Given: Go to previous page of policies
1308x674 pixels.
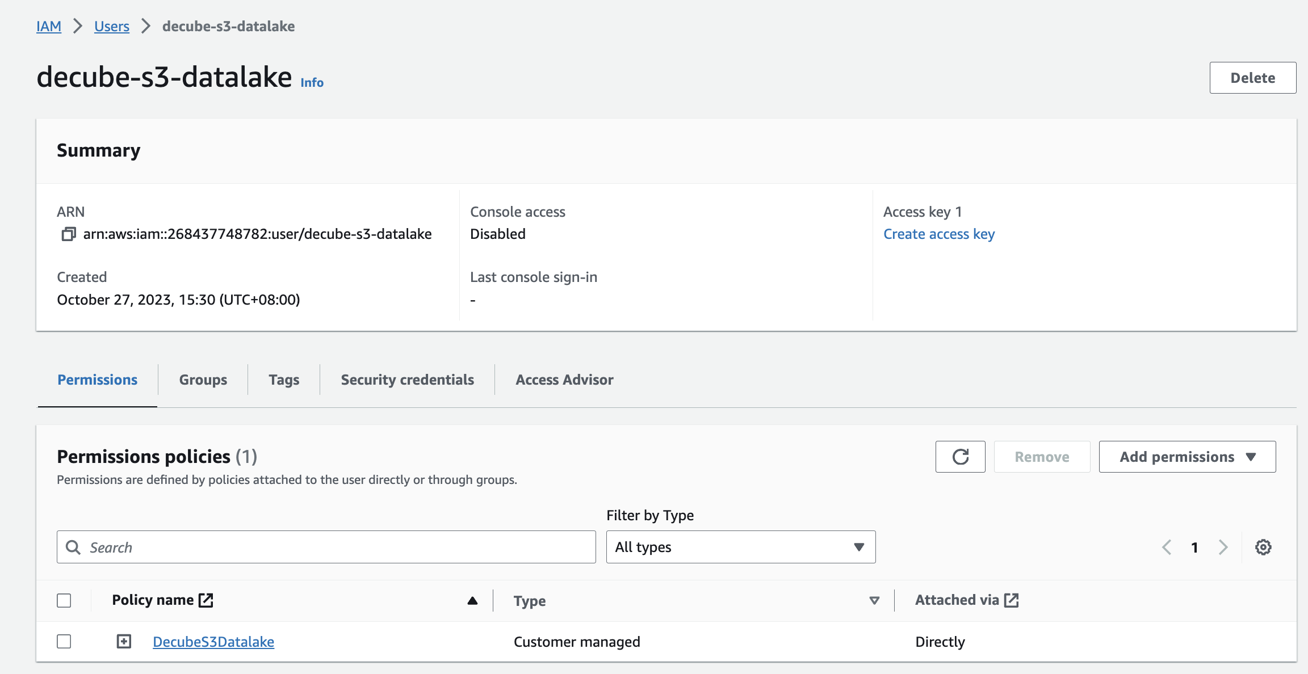Looking at the screenshot, I should (1167, 547).
